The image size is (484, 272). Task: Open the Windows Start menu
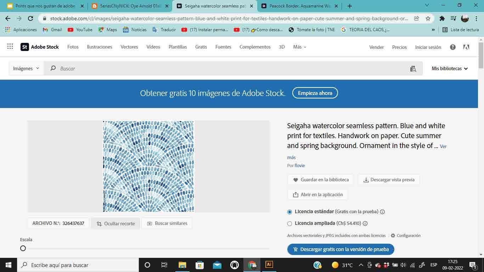pos(8,265)
